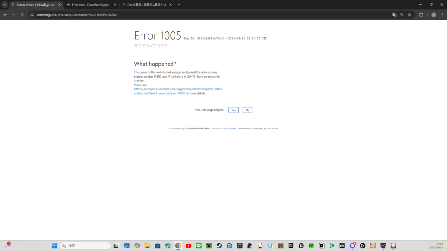The height and width of the screenshot is (251, 447).
Task: Open the Chrome three-dot menu
Action: tap(442, 14)
